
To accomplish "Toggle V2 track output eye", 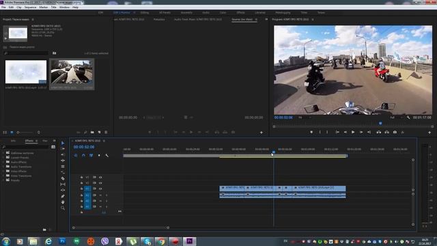I will 100,183.
